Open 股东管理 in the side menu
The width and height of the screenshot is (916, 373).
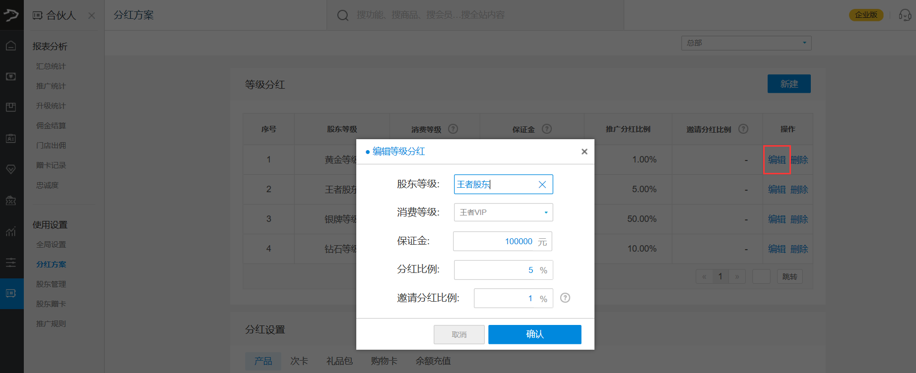pyautogui.click(x=51, y=284)
